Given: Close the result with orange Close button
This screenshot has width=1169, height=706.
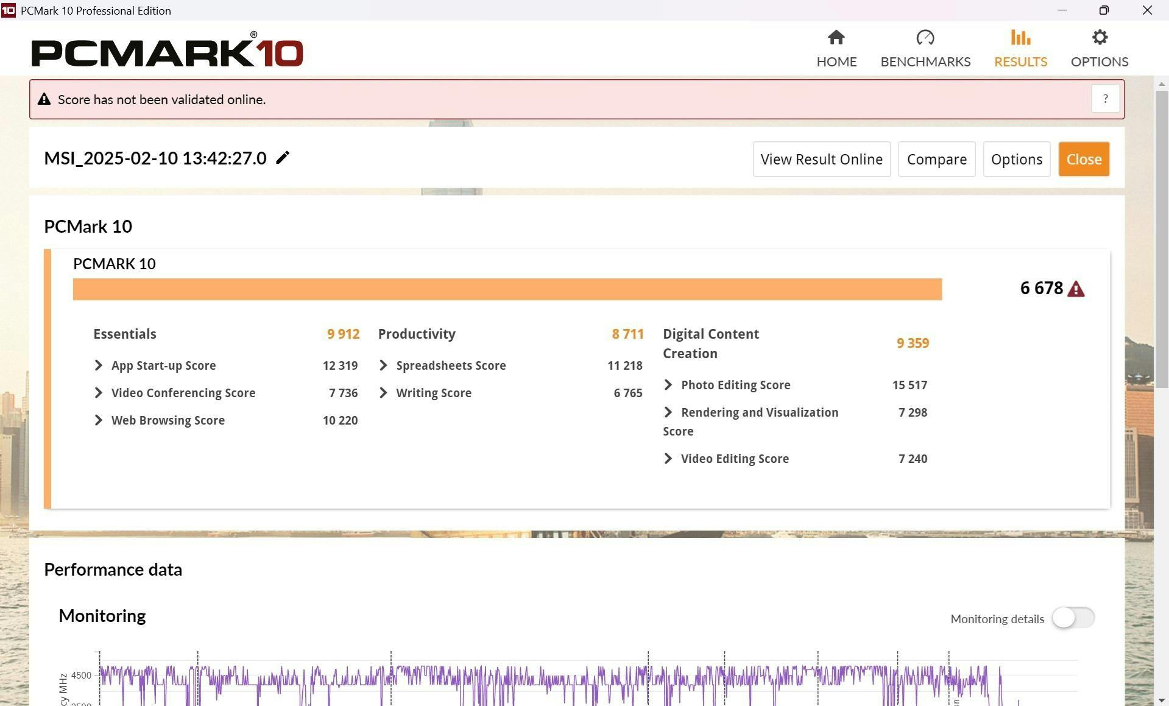Looking at the screenshot, I should pyautogui.click(x=1084, y=159).
